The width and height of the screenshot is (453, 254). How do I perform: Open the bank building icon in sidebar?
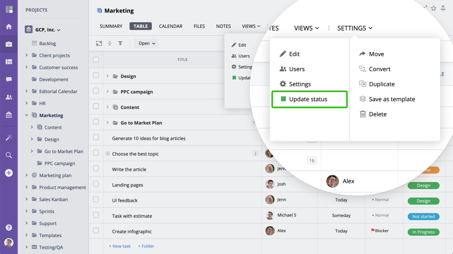[9, 115]
